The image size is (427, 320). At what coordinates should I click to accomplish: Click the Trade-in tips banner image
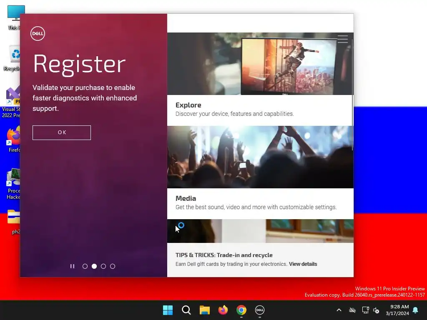[260, 231]
